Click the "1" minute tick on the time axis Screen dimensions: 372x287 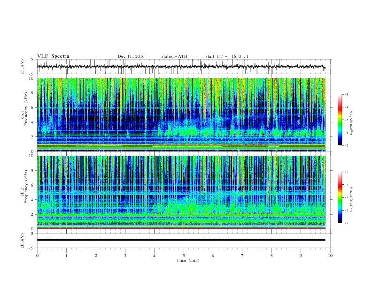(x=66, y=256)
